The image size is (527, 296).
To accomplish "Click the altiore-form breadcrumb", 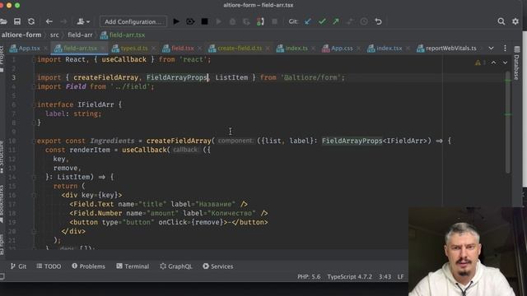I will pos(21,35).
